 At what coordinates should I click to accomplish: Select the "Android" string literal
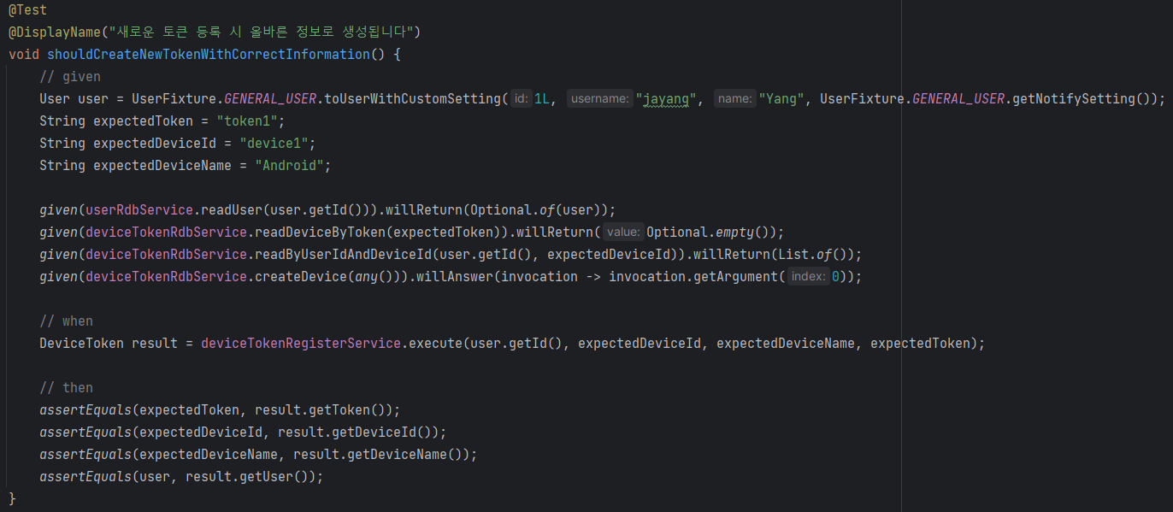click(290, 166)
